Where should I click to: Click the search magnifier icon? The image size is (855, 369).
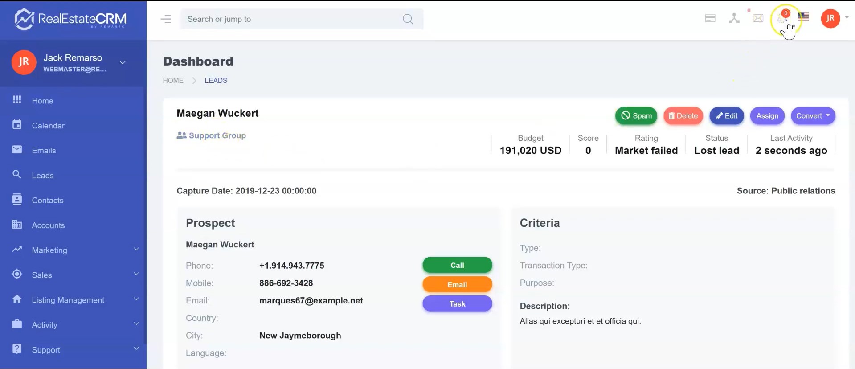point(407,19)
